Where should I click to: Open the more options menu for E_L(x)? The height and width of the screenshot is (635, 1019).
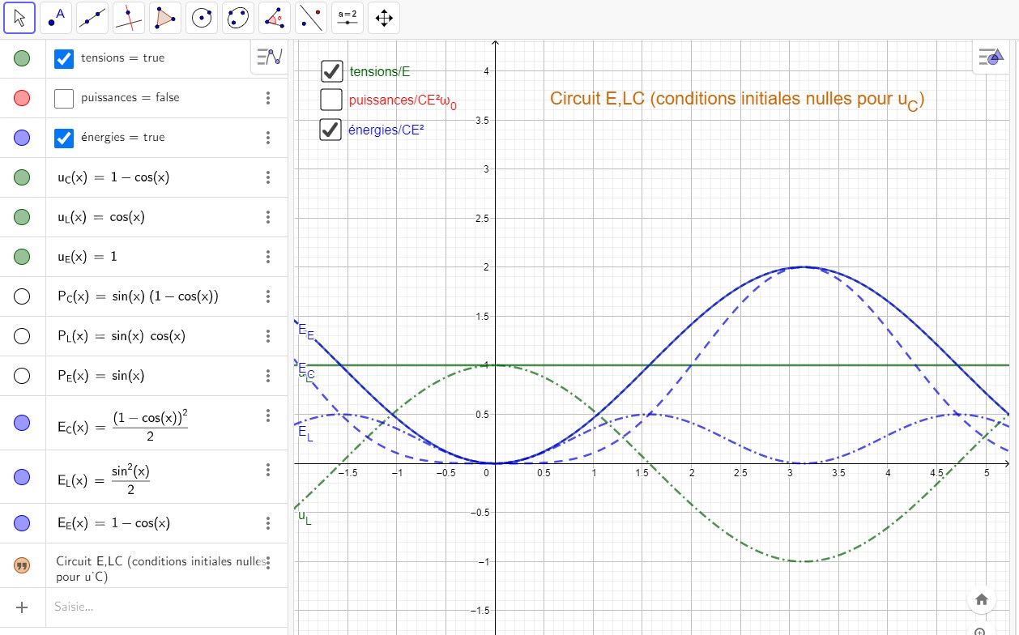pos(268,471)
